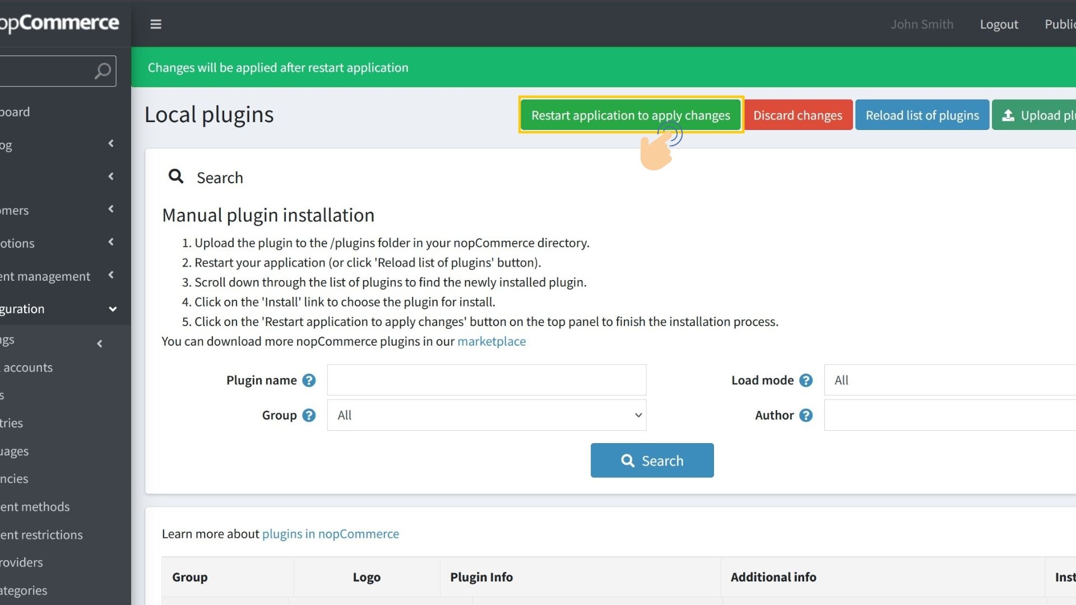1076x605 pixels.
Task: Click the Public store link
Action: click(x=1060, y=24)
